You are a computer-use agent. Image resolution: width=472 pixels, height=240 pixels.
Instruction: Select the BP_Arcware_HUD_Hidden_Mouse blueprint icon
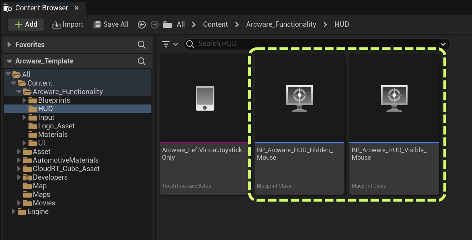coord(299,98)
